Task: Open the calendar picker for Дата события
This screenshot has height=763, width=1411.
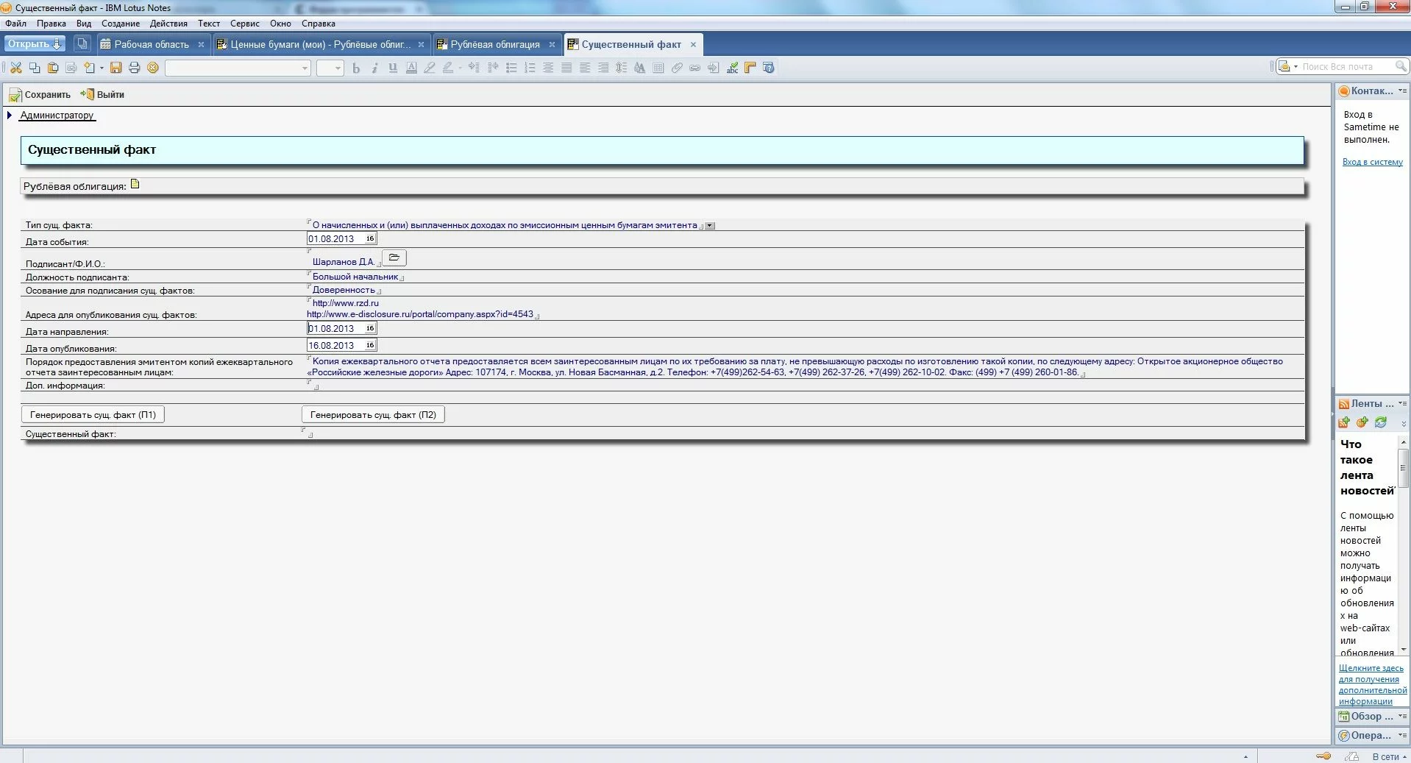Action: click(370, 238)
